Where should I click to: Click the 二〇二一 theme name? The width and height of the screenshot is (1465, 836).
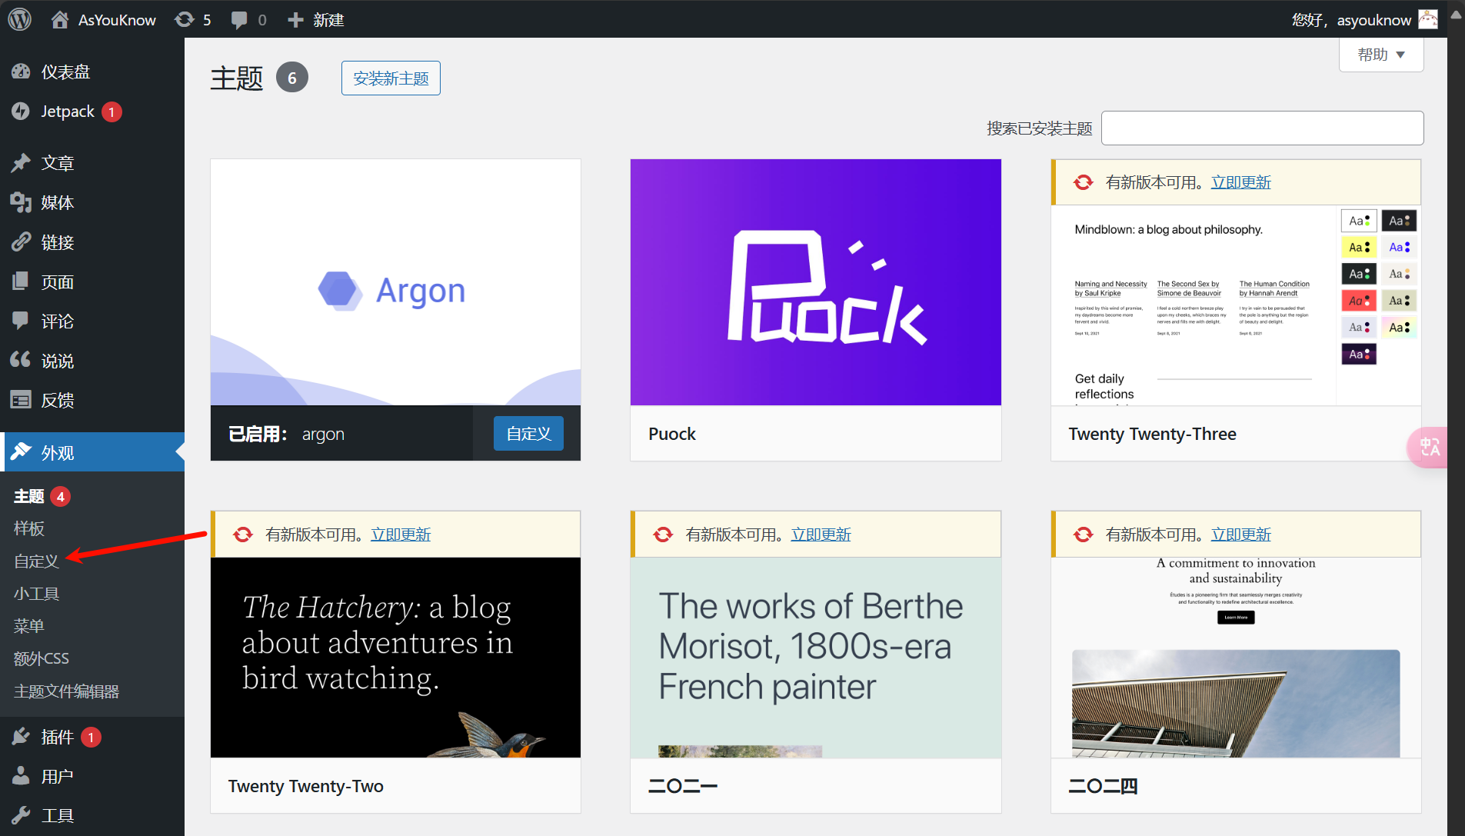pyautogui.click(x=683, y=786)
